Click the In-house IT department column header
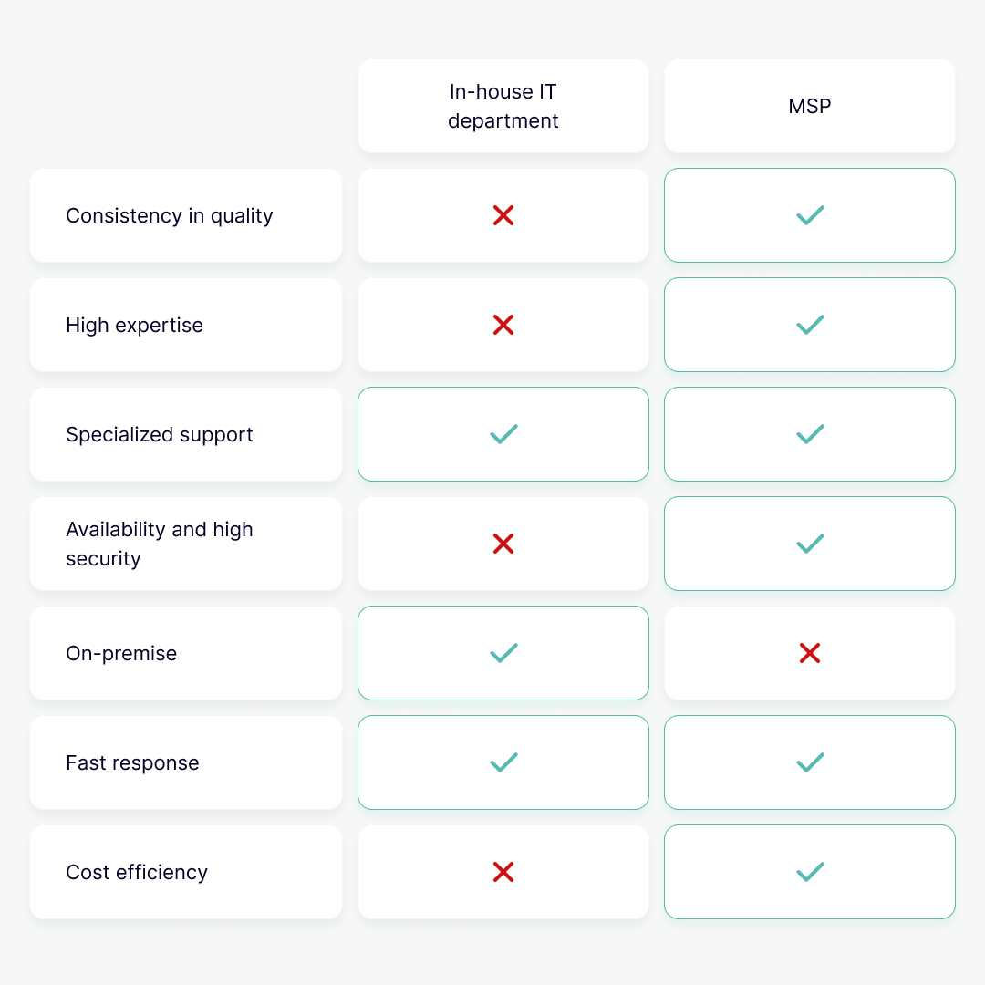The image size is (985, 985). pos(503,106)
